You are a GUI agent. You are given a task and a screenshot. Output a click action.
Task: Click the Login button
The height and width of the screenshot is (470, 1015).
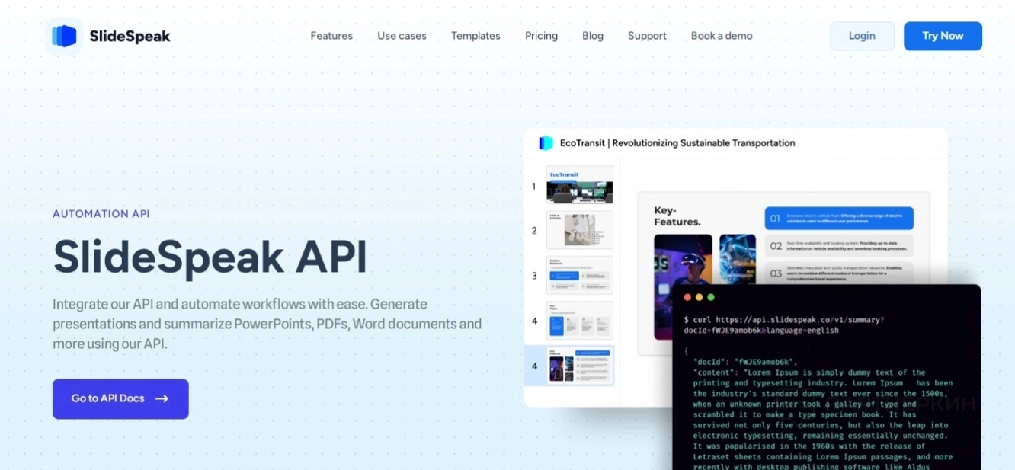(x=862, y=36)
